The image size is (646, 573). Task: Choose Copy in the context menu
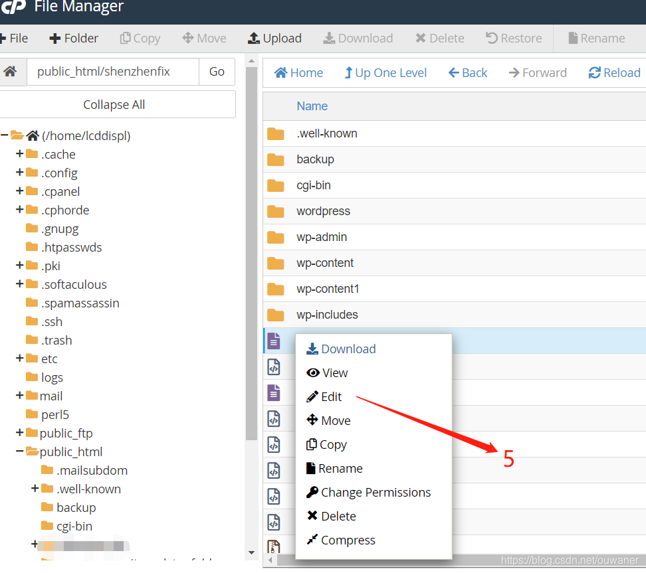pyautogui.click(x=327, y=445)
